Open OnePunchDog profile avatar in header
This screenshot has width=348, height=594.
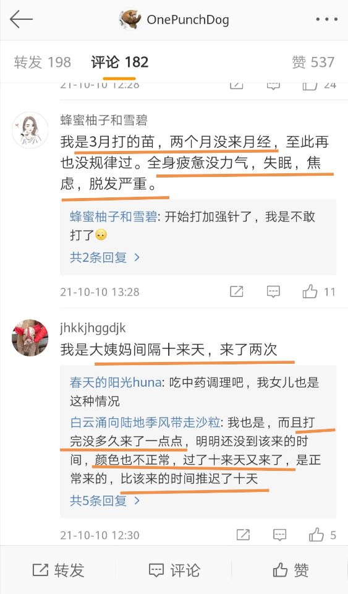point(130,19)
